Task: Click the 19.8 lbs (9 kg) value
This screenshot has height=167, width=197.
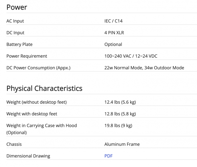Action: point(118,126)
